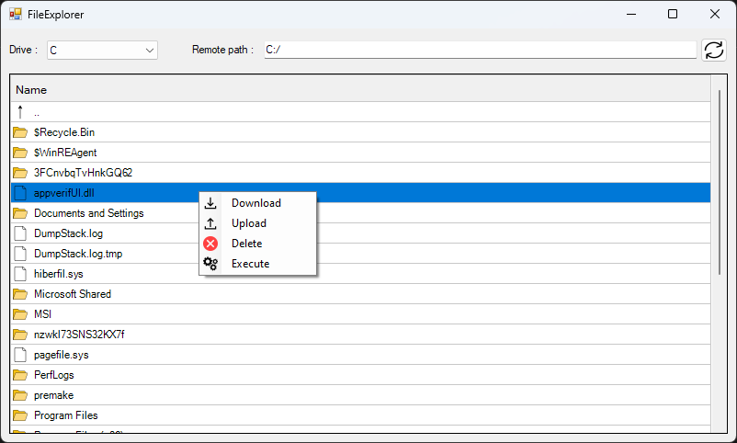Select Download from the context menu
This screenshot has width=737, height=443.
(255, 203)
